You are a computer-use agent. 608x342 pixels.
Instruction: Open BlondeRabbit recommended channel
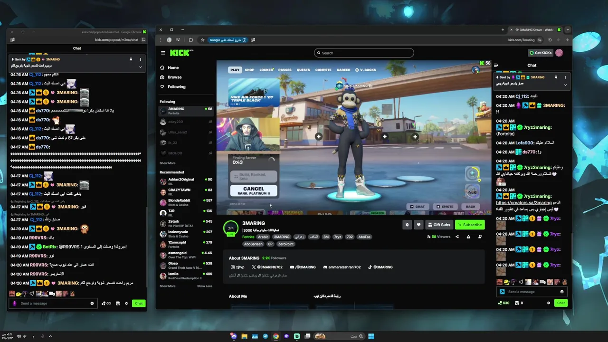pos(186,202)
